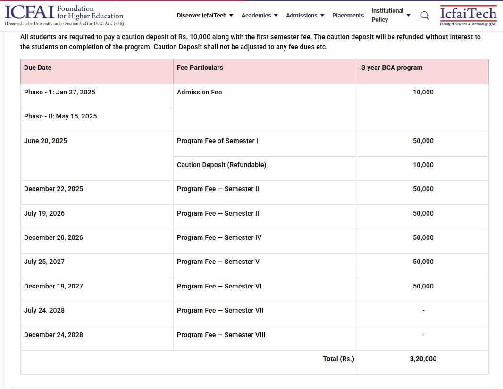Click the Due Date column header
Image resolution: width=503 pixels, height=389 pixels.
click(x=38, y=68)
